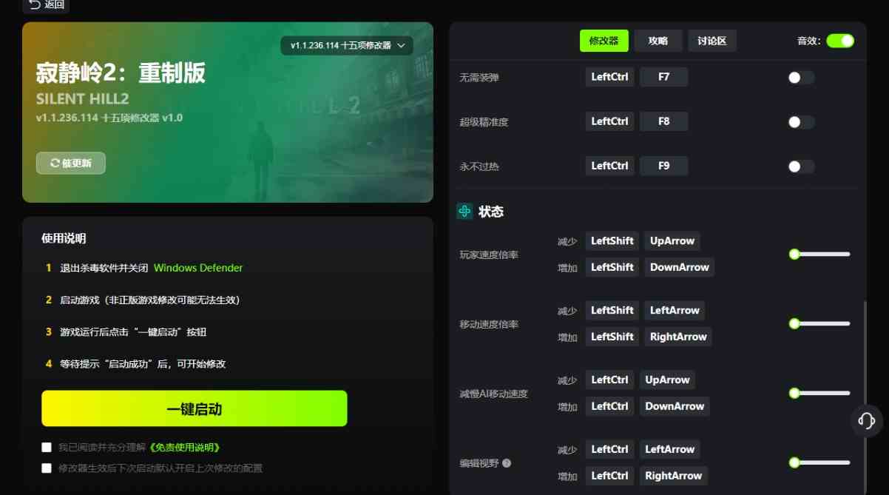Enable the 超级精准度 toggle
The image size is (889, 495).
(801, 122)
